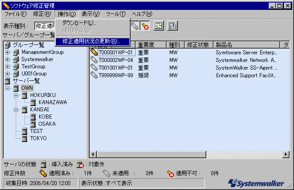Open the 表示種別 combo box
This screenshot has width=294, height=190.
coord(45,26)
